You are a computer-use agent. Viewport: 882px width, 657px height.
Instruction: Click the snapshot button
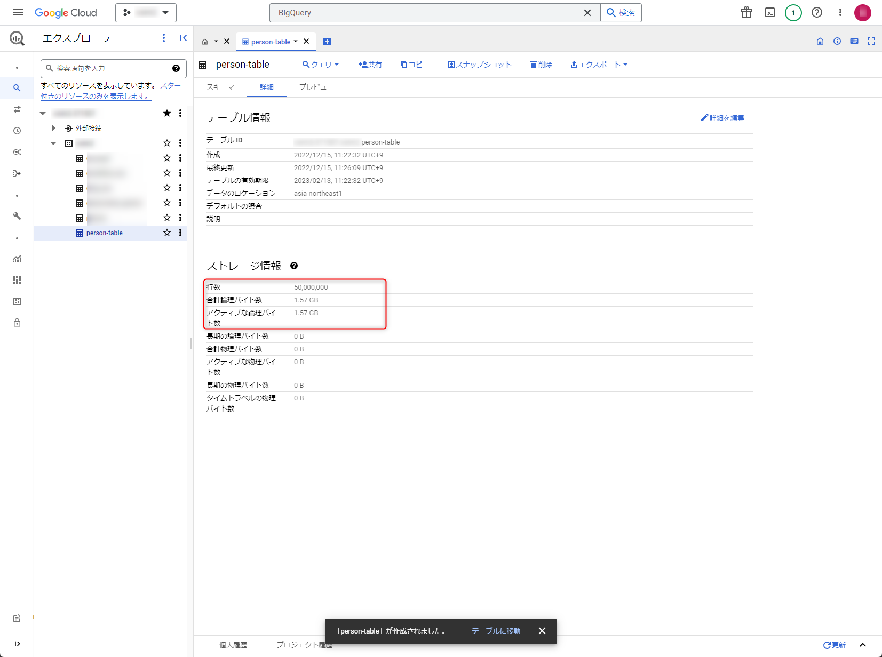(480, 65)
